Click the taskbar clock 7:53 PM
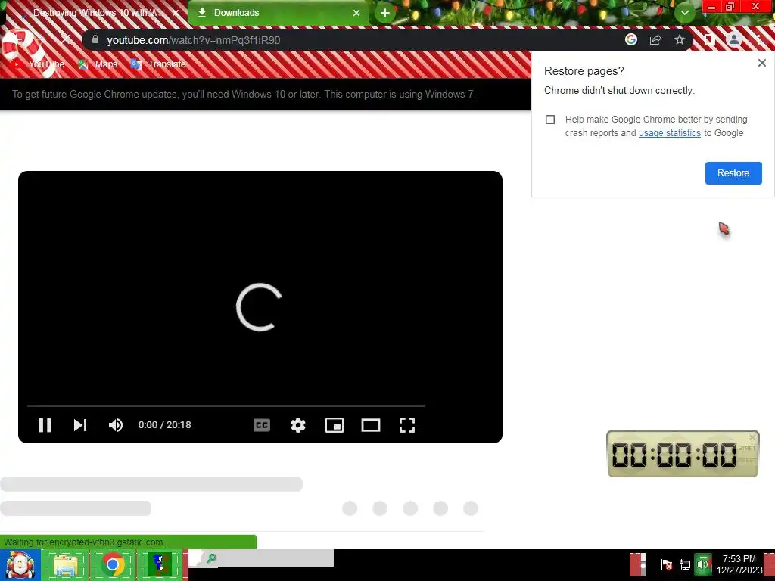Screen dimensions: 775x581 pyautogui.click(x=739, y=564)
